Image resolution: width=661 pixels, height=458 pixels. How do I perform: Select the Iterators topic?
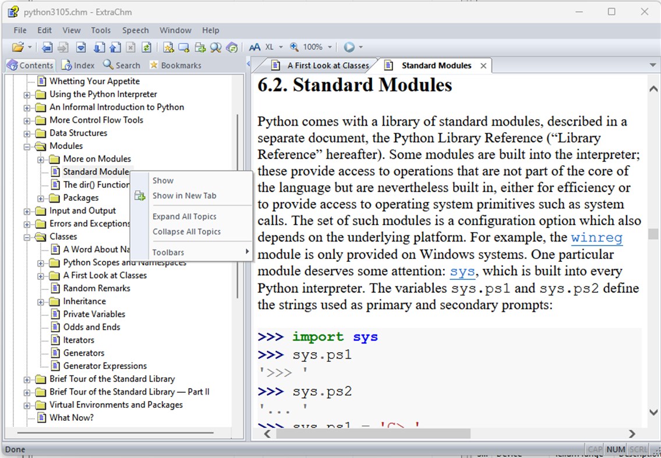pos(79,340)
